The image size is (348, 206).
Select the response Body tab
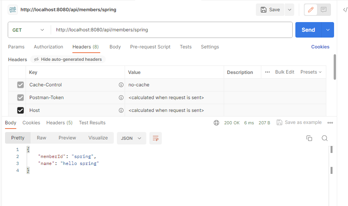coord(11,123)
